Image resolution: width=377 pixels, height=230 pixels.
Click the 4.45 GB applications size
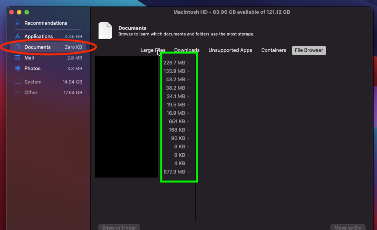[x=74, y=37]
